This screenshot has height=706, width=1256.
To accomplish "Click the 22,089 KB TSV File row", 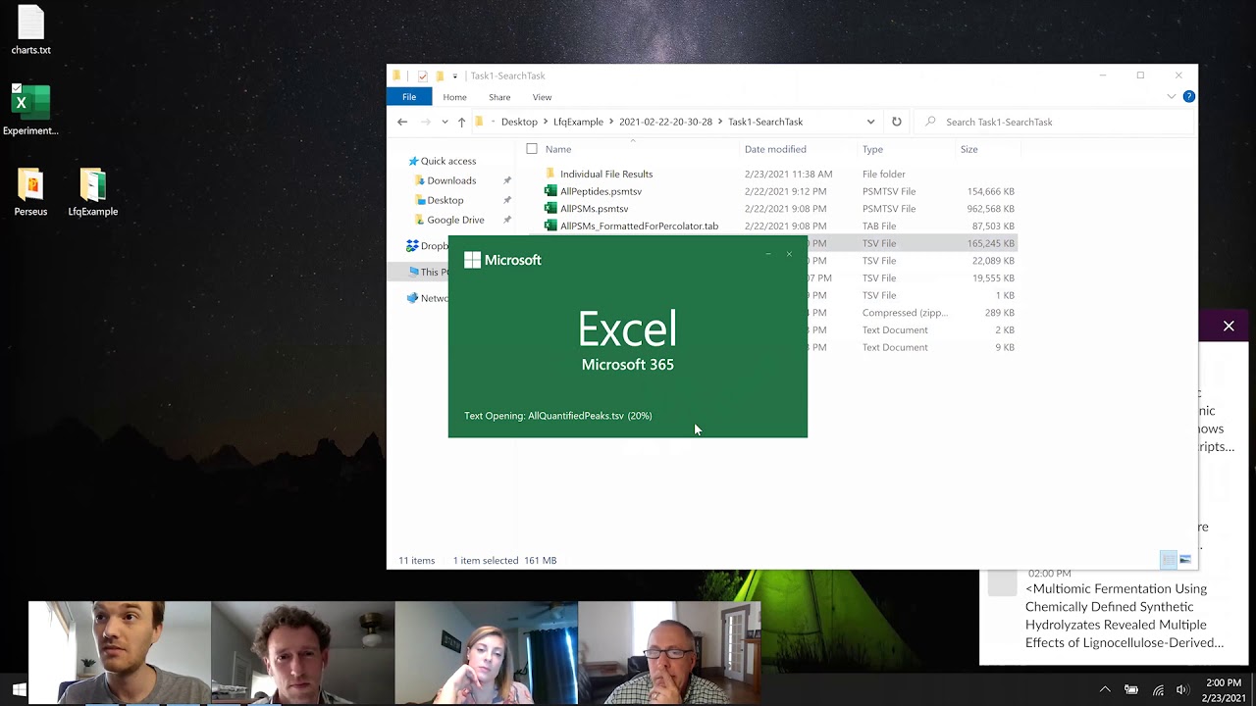I will pos(911,261).
